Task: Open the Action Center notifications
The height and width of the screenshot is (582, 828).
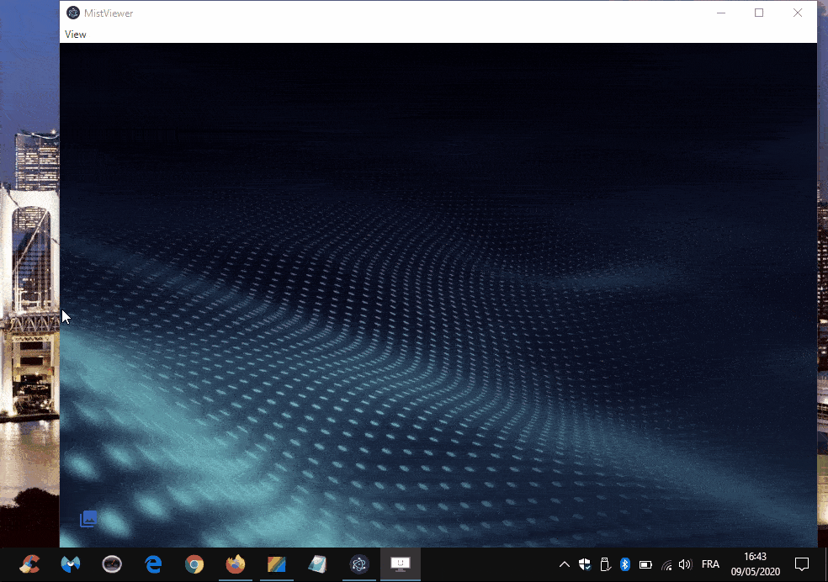Action: point(802,564)
